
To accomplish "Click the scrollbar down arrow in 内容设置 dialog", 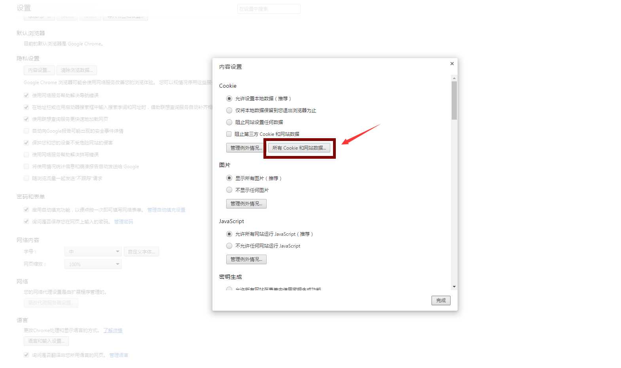I will (454, 287).
